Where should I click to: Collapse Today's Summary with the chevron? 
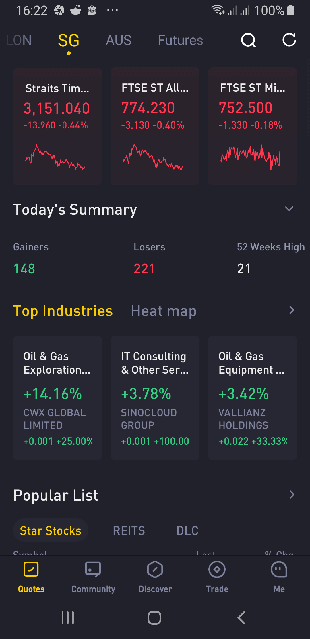(290, 209)
